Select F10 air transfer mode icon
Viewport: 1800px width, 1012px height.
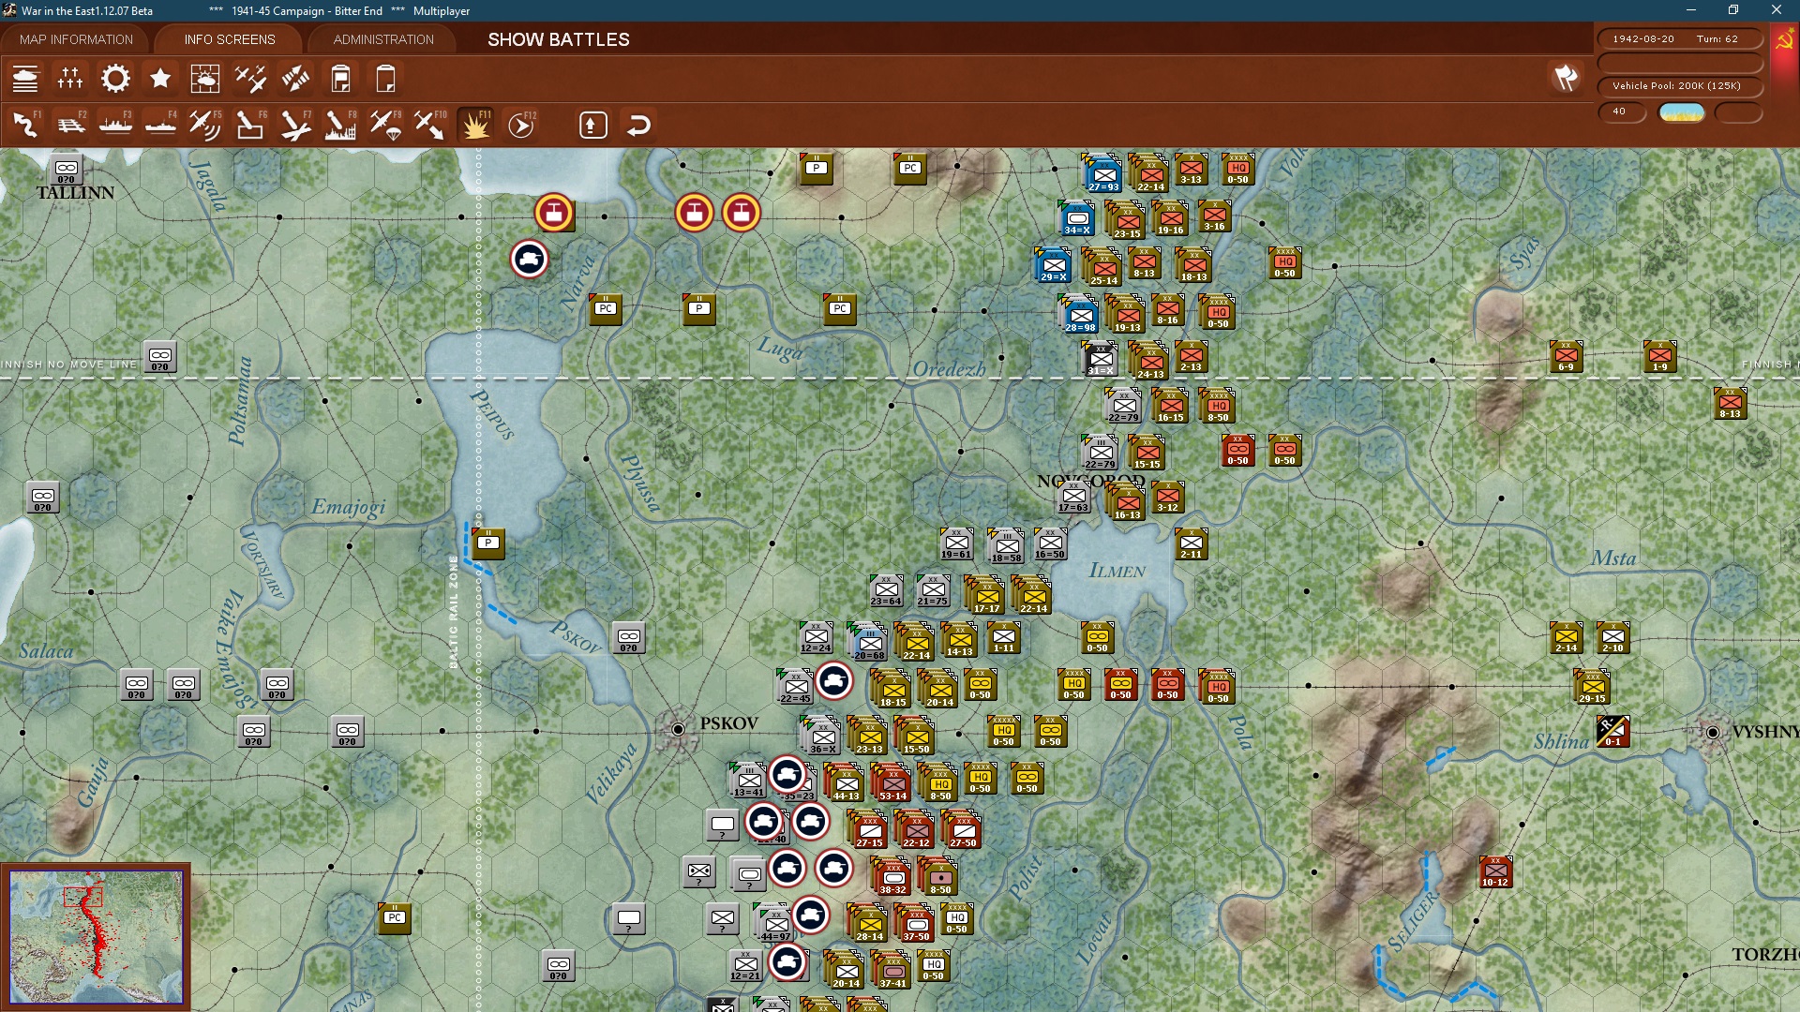click(x=430, y=125)
